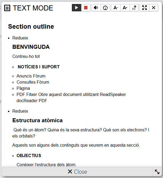Open the Consultes Fòrum entry
This screenshot has height=178, width=163.
point(33,82)
